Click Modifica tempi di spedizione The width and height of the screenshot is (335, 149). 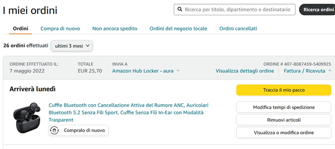(x=284, y=107)
